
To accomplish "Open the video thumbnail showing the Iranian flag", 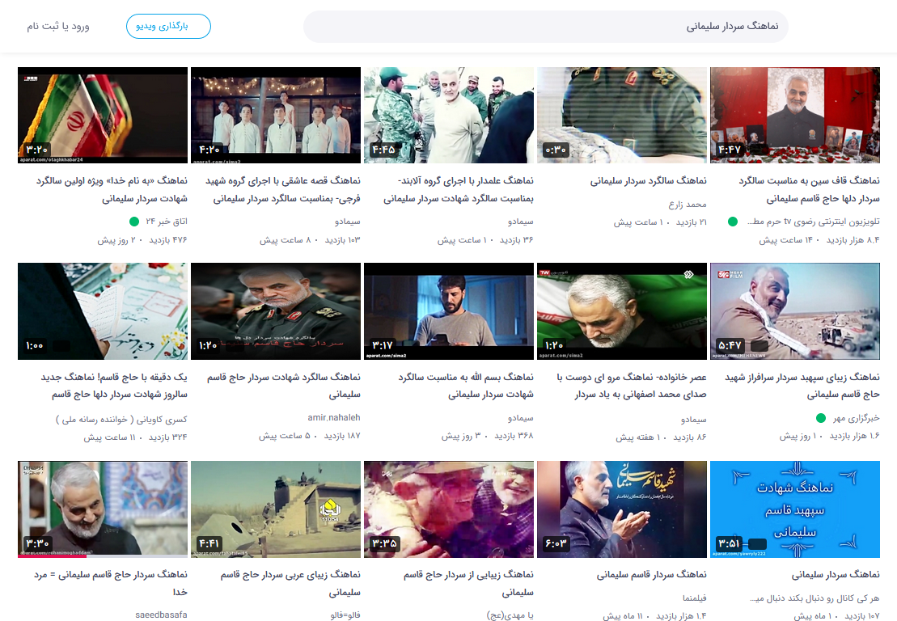I will point(102,115).
